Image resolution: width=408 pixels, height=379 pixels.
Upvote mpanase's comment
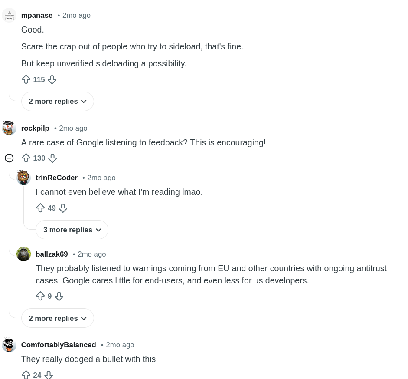tap(26, 79)
